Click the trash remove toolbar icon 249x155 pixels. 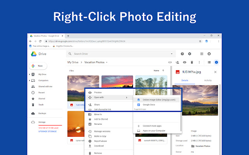click(192, 62)
